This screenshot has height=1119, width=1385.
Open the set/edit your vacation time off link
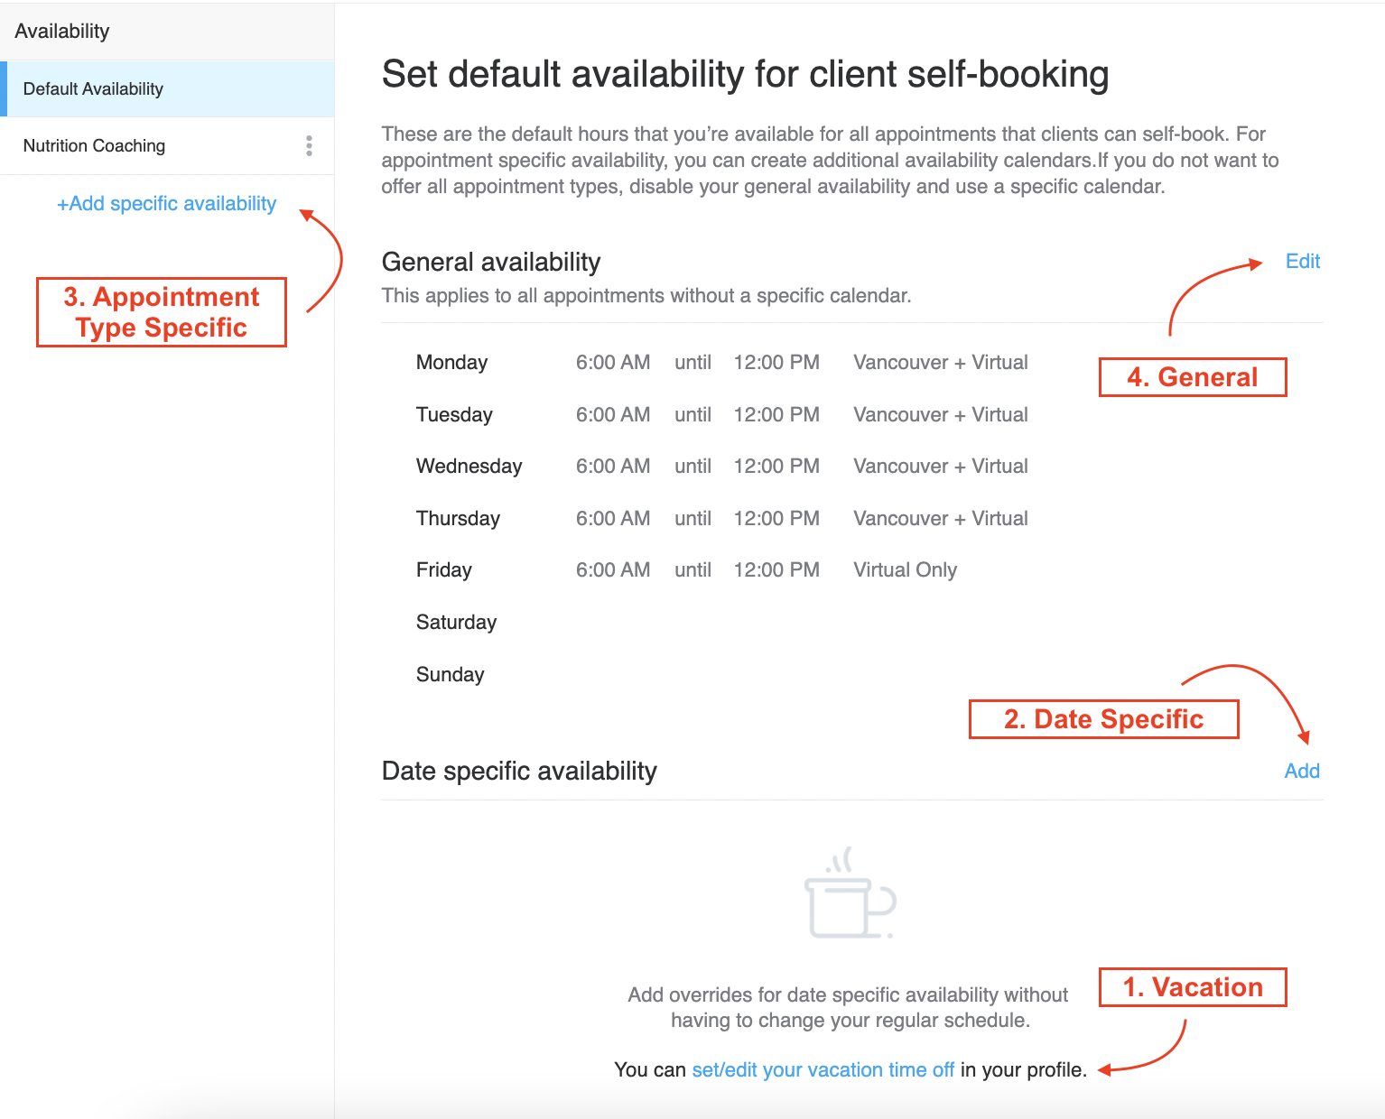(823, 1070)
